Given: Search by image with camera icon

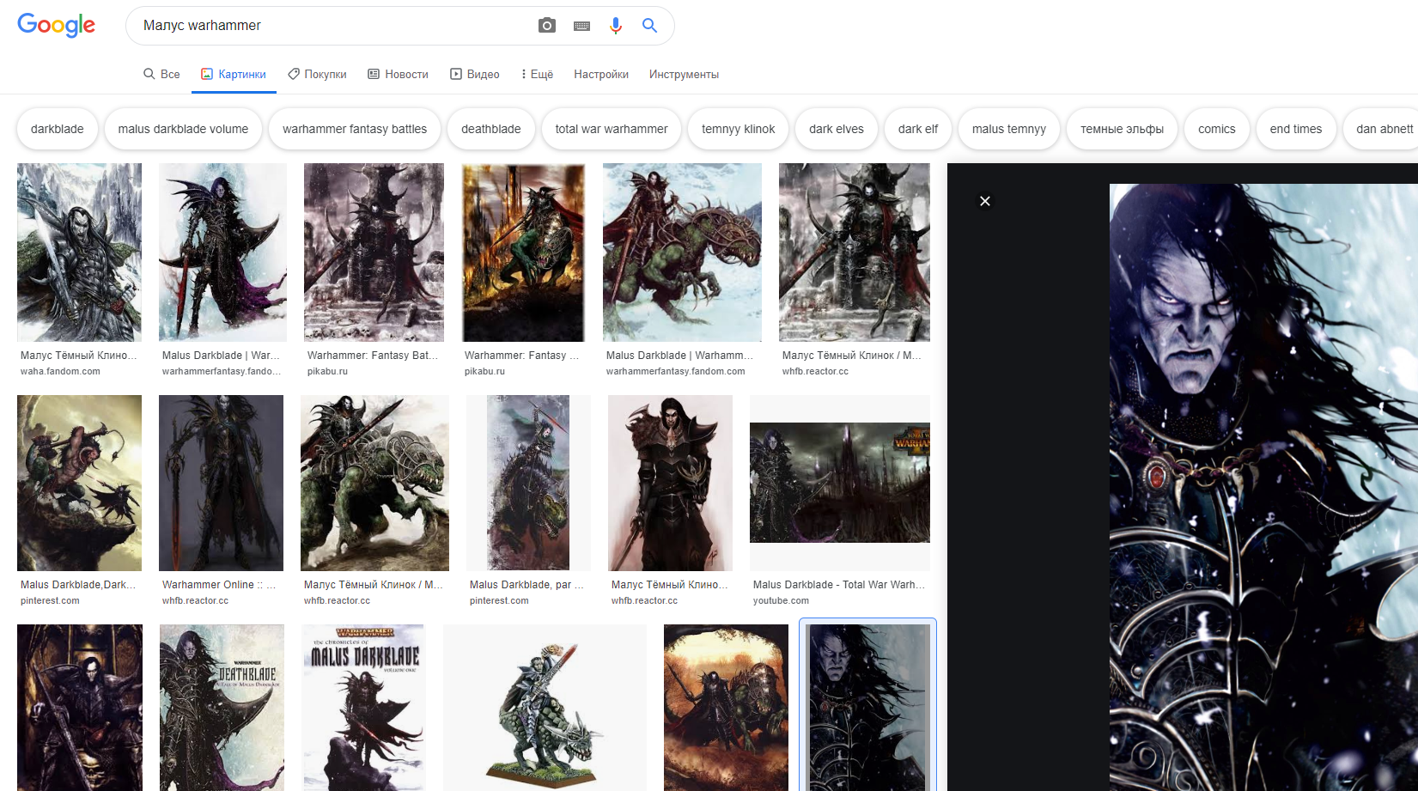Looking at the screenshot, I should 547,26.
